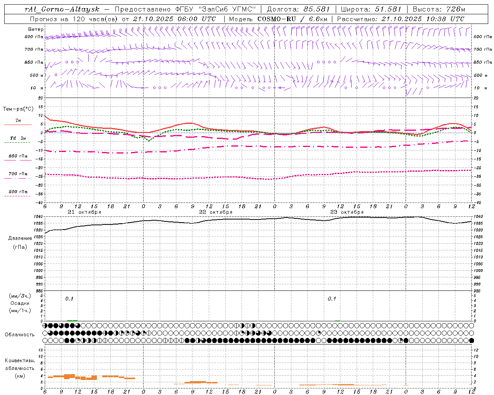This screenshot has height=395, width=494.
Task: Click the Высота: 726м value
Action: (439, 9)
